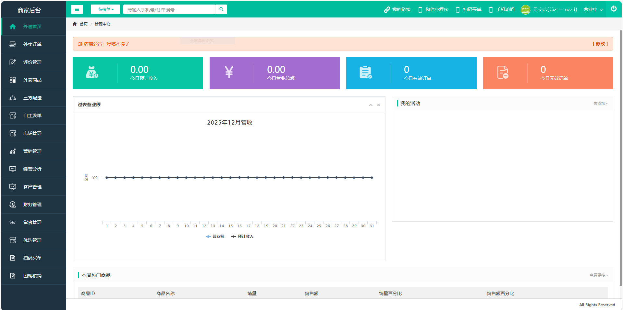Viewport: 623px width, 310px height.
Task: Click the 财务管理 sidebar icon
Action: pos(13,205)
